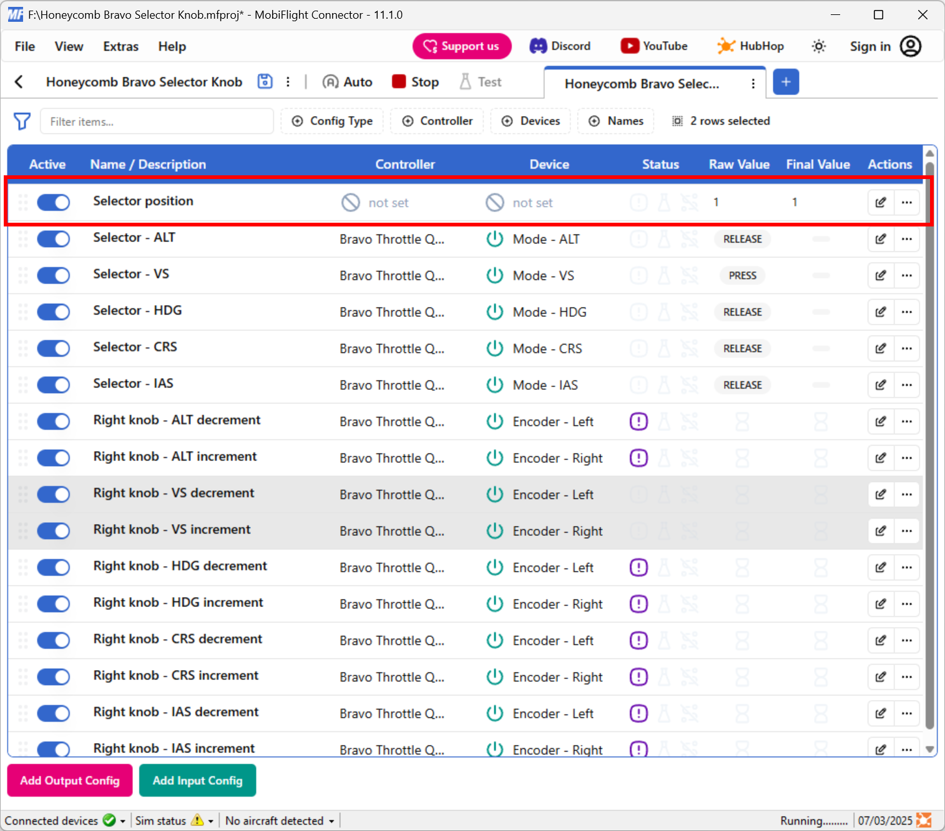Open more actions for Selector position row
The image size is (945, 831).
point(907,202)
